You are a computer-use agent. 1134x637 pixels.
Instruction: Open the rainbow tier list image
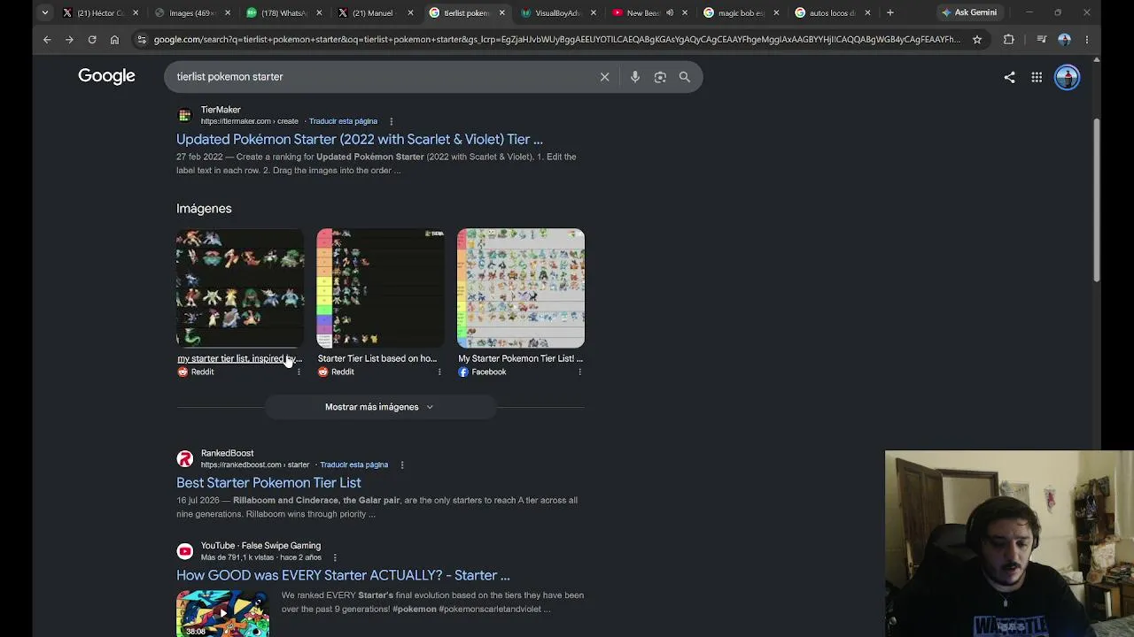(x=380, y=288)
